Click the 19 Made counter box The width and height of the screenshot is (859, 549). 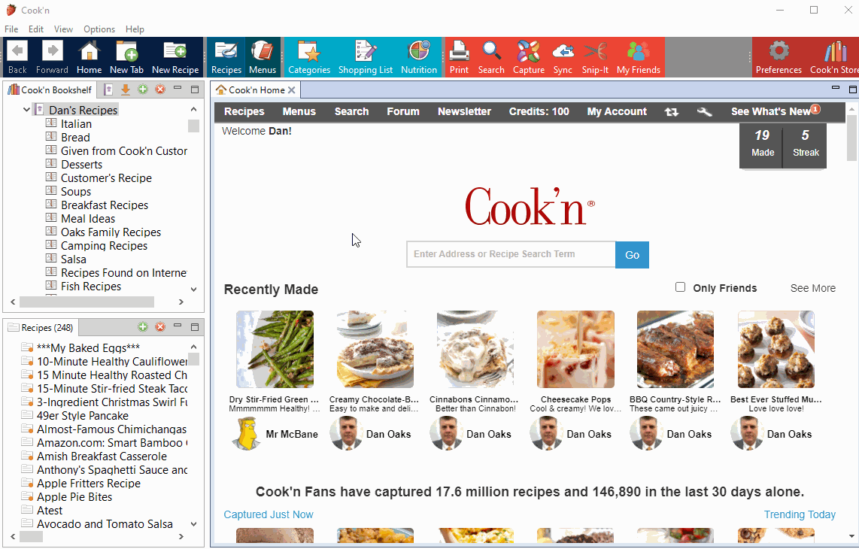pos(762,144)
